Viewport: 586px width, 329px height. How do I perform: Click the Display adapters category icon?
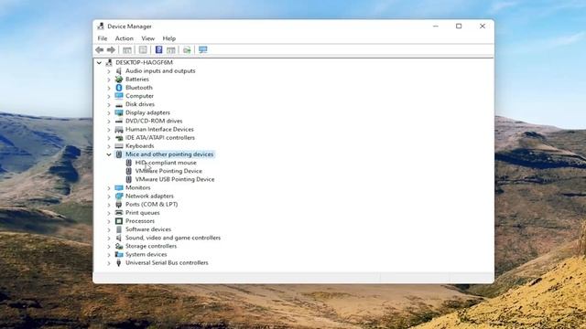point(119,112)
